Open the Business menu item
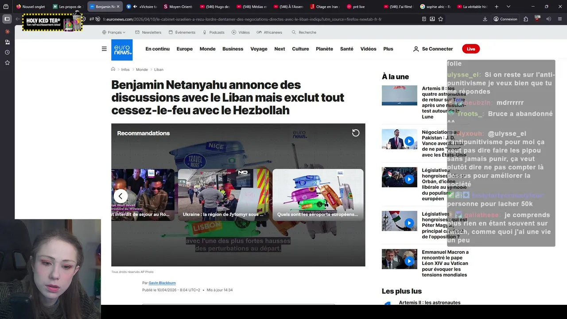This screenshot has height=319, width=567. point(233,49)
